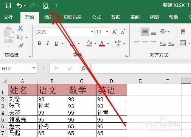Screen dimensions: 191x137
Task: Click the Undo arrow icon
Action: [x=19, y=5]
